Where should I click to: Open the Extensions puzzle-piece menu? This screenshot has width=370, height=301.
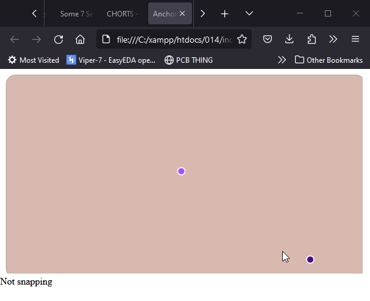311,39
